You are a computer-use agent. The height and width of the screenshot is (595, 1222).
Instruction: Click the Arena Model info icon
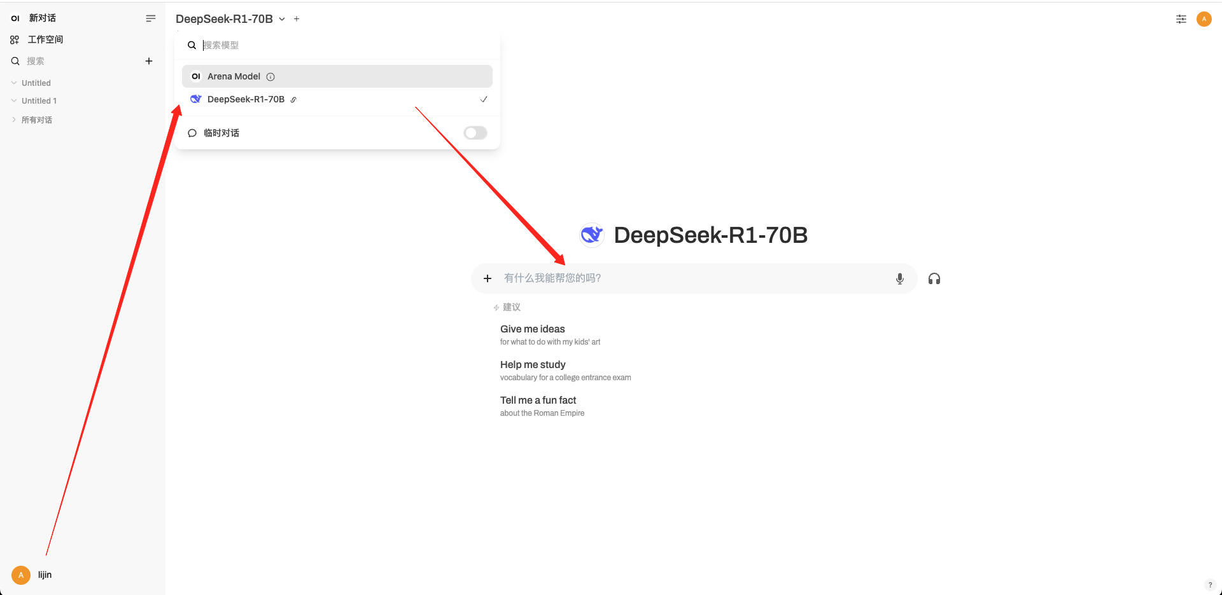point(270,77)
